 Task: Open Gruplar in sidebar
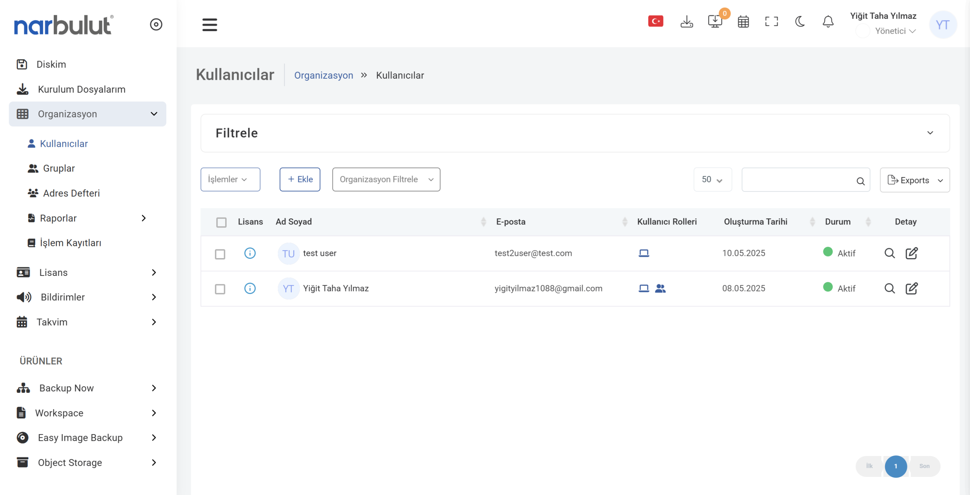(59, 168)
